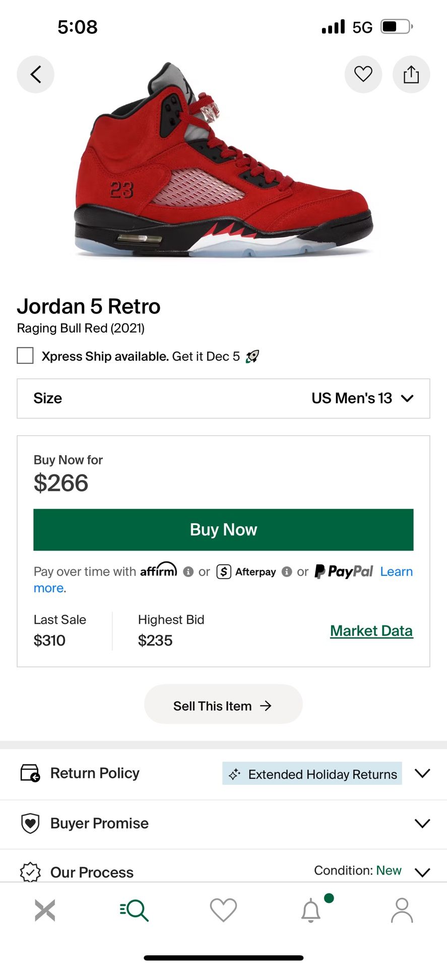447x969 pixels.
Task: Open the favorites tab in bottom bar
Action: point(223,910)
